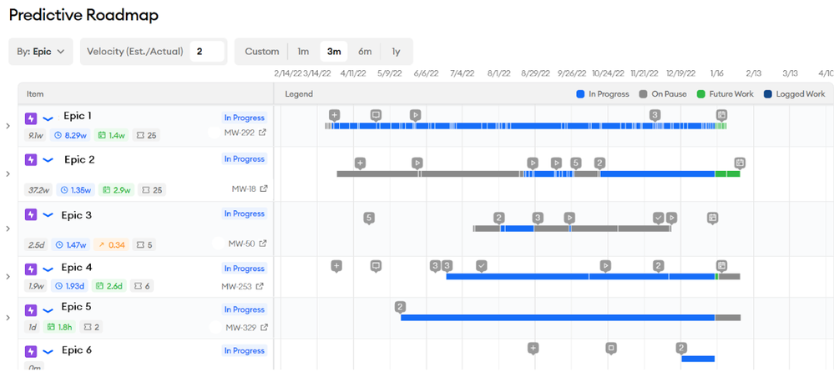
Task: Click the checkmark marker on Epic 3 timeline
Action: pyautogui.click(x=659, y=218)
